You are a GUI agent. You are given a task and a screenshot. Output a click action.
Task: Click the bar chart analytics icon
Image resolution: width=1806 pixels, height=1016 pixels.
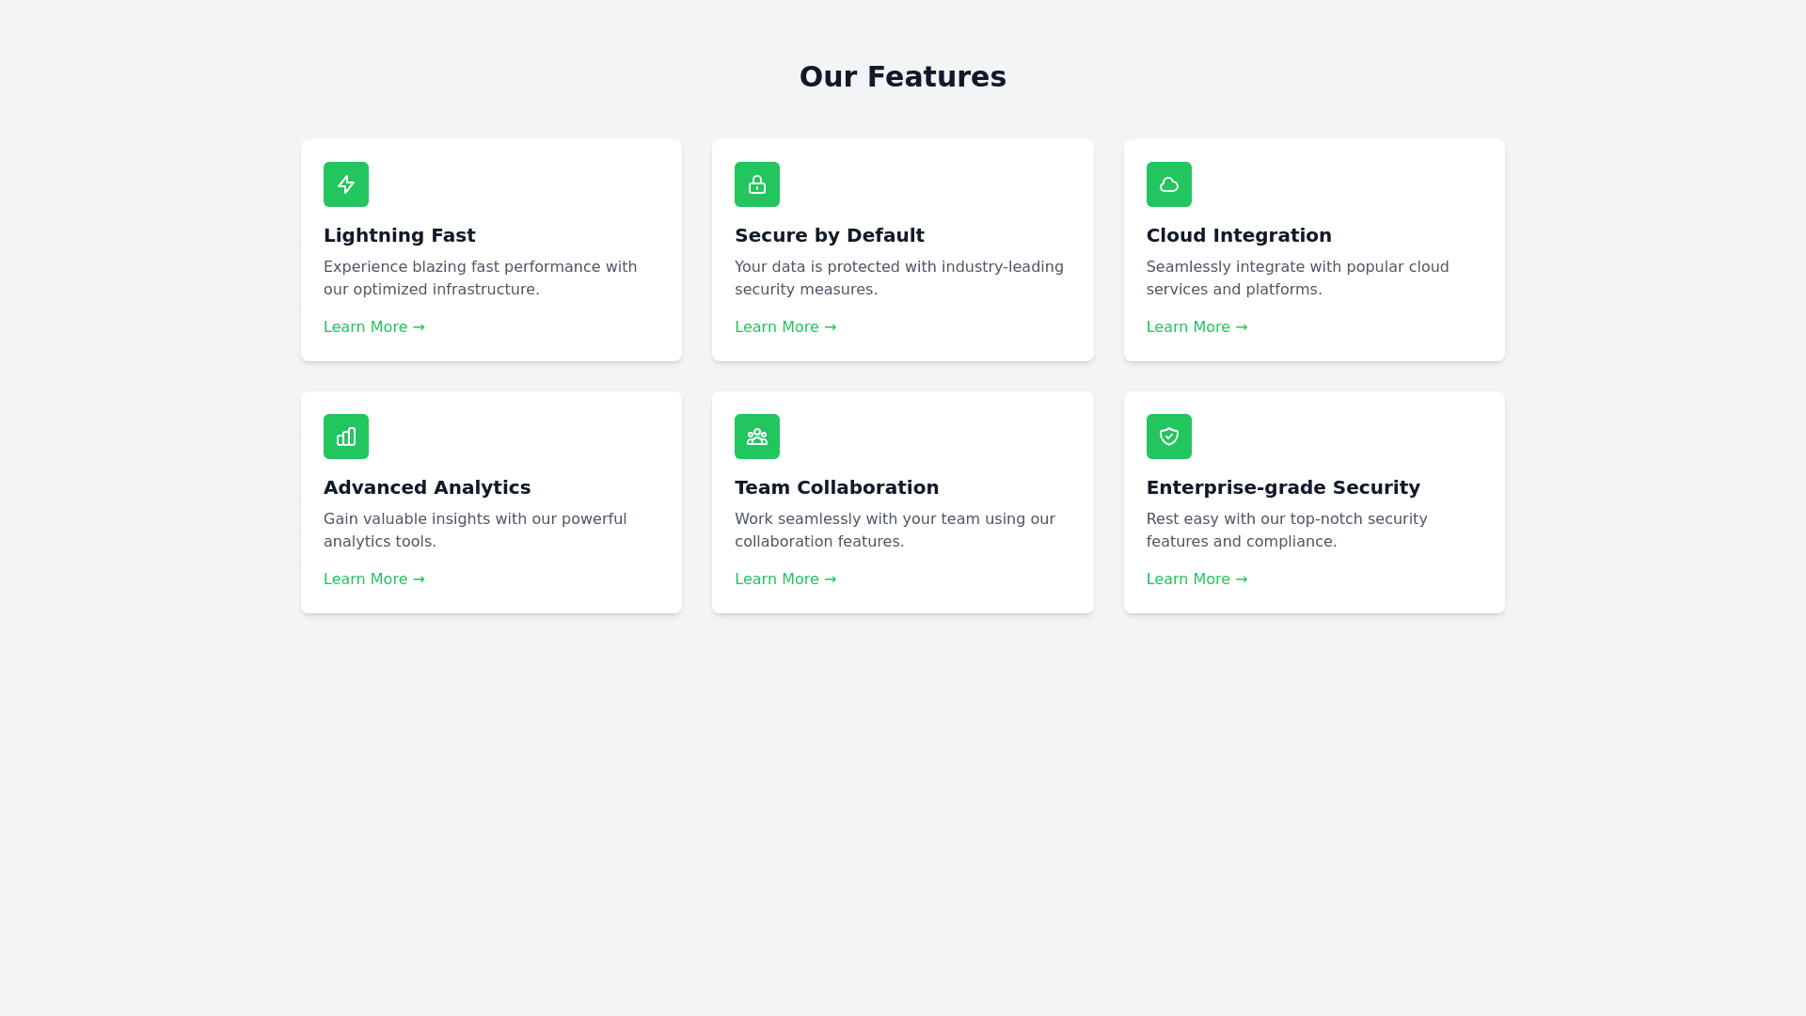click(x=346, y=437)
